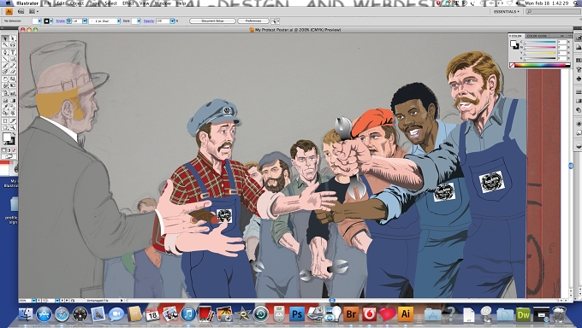The width and height of the screenshot is (582, 328).
Task: Click the Preferences button
Action: (x=253, y=20)
